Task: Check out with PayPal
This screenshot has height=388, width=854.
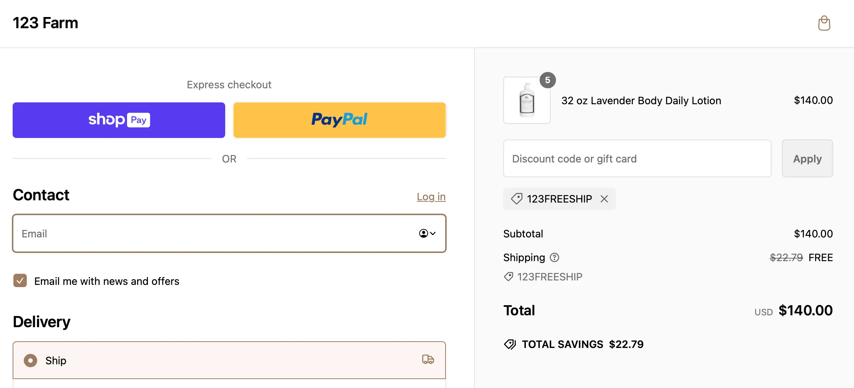Action: (x=339, y=120)
